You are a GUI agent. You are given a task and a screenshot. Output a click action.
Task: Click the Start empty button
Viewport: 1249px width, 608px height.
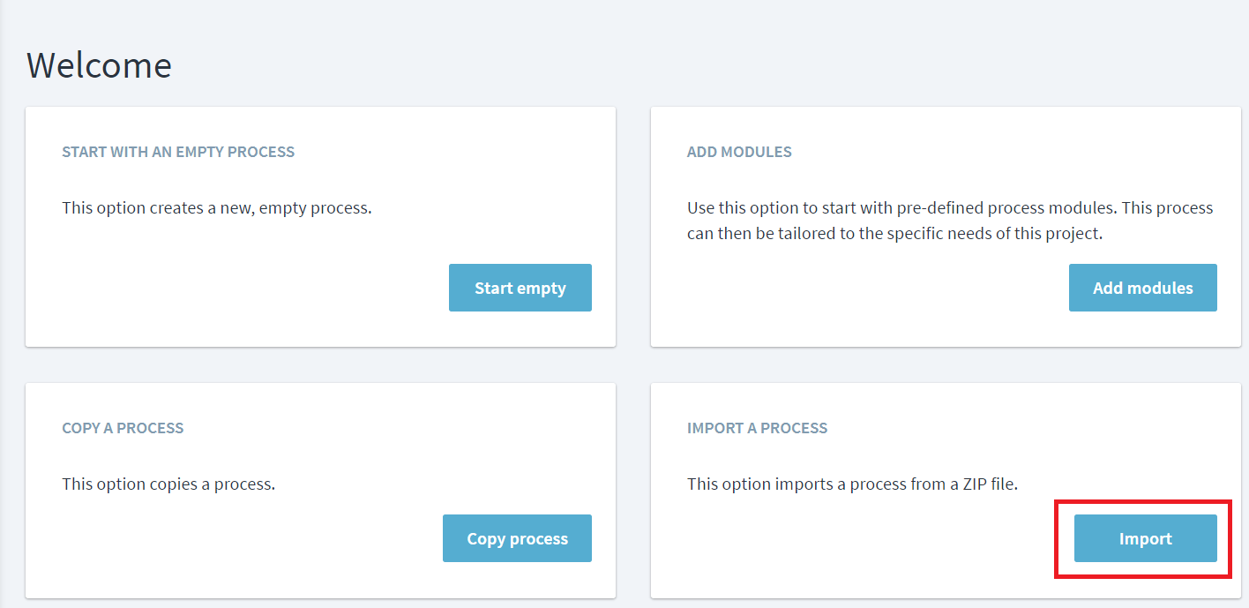pos(520,288)
